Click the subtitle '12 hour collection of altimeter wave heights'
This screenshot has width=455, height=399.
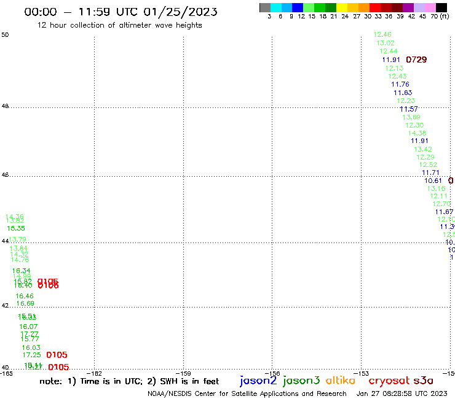(x=119, y=25)
